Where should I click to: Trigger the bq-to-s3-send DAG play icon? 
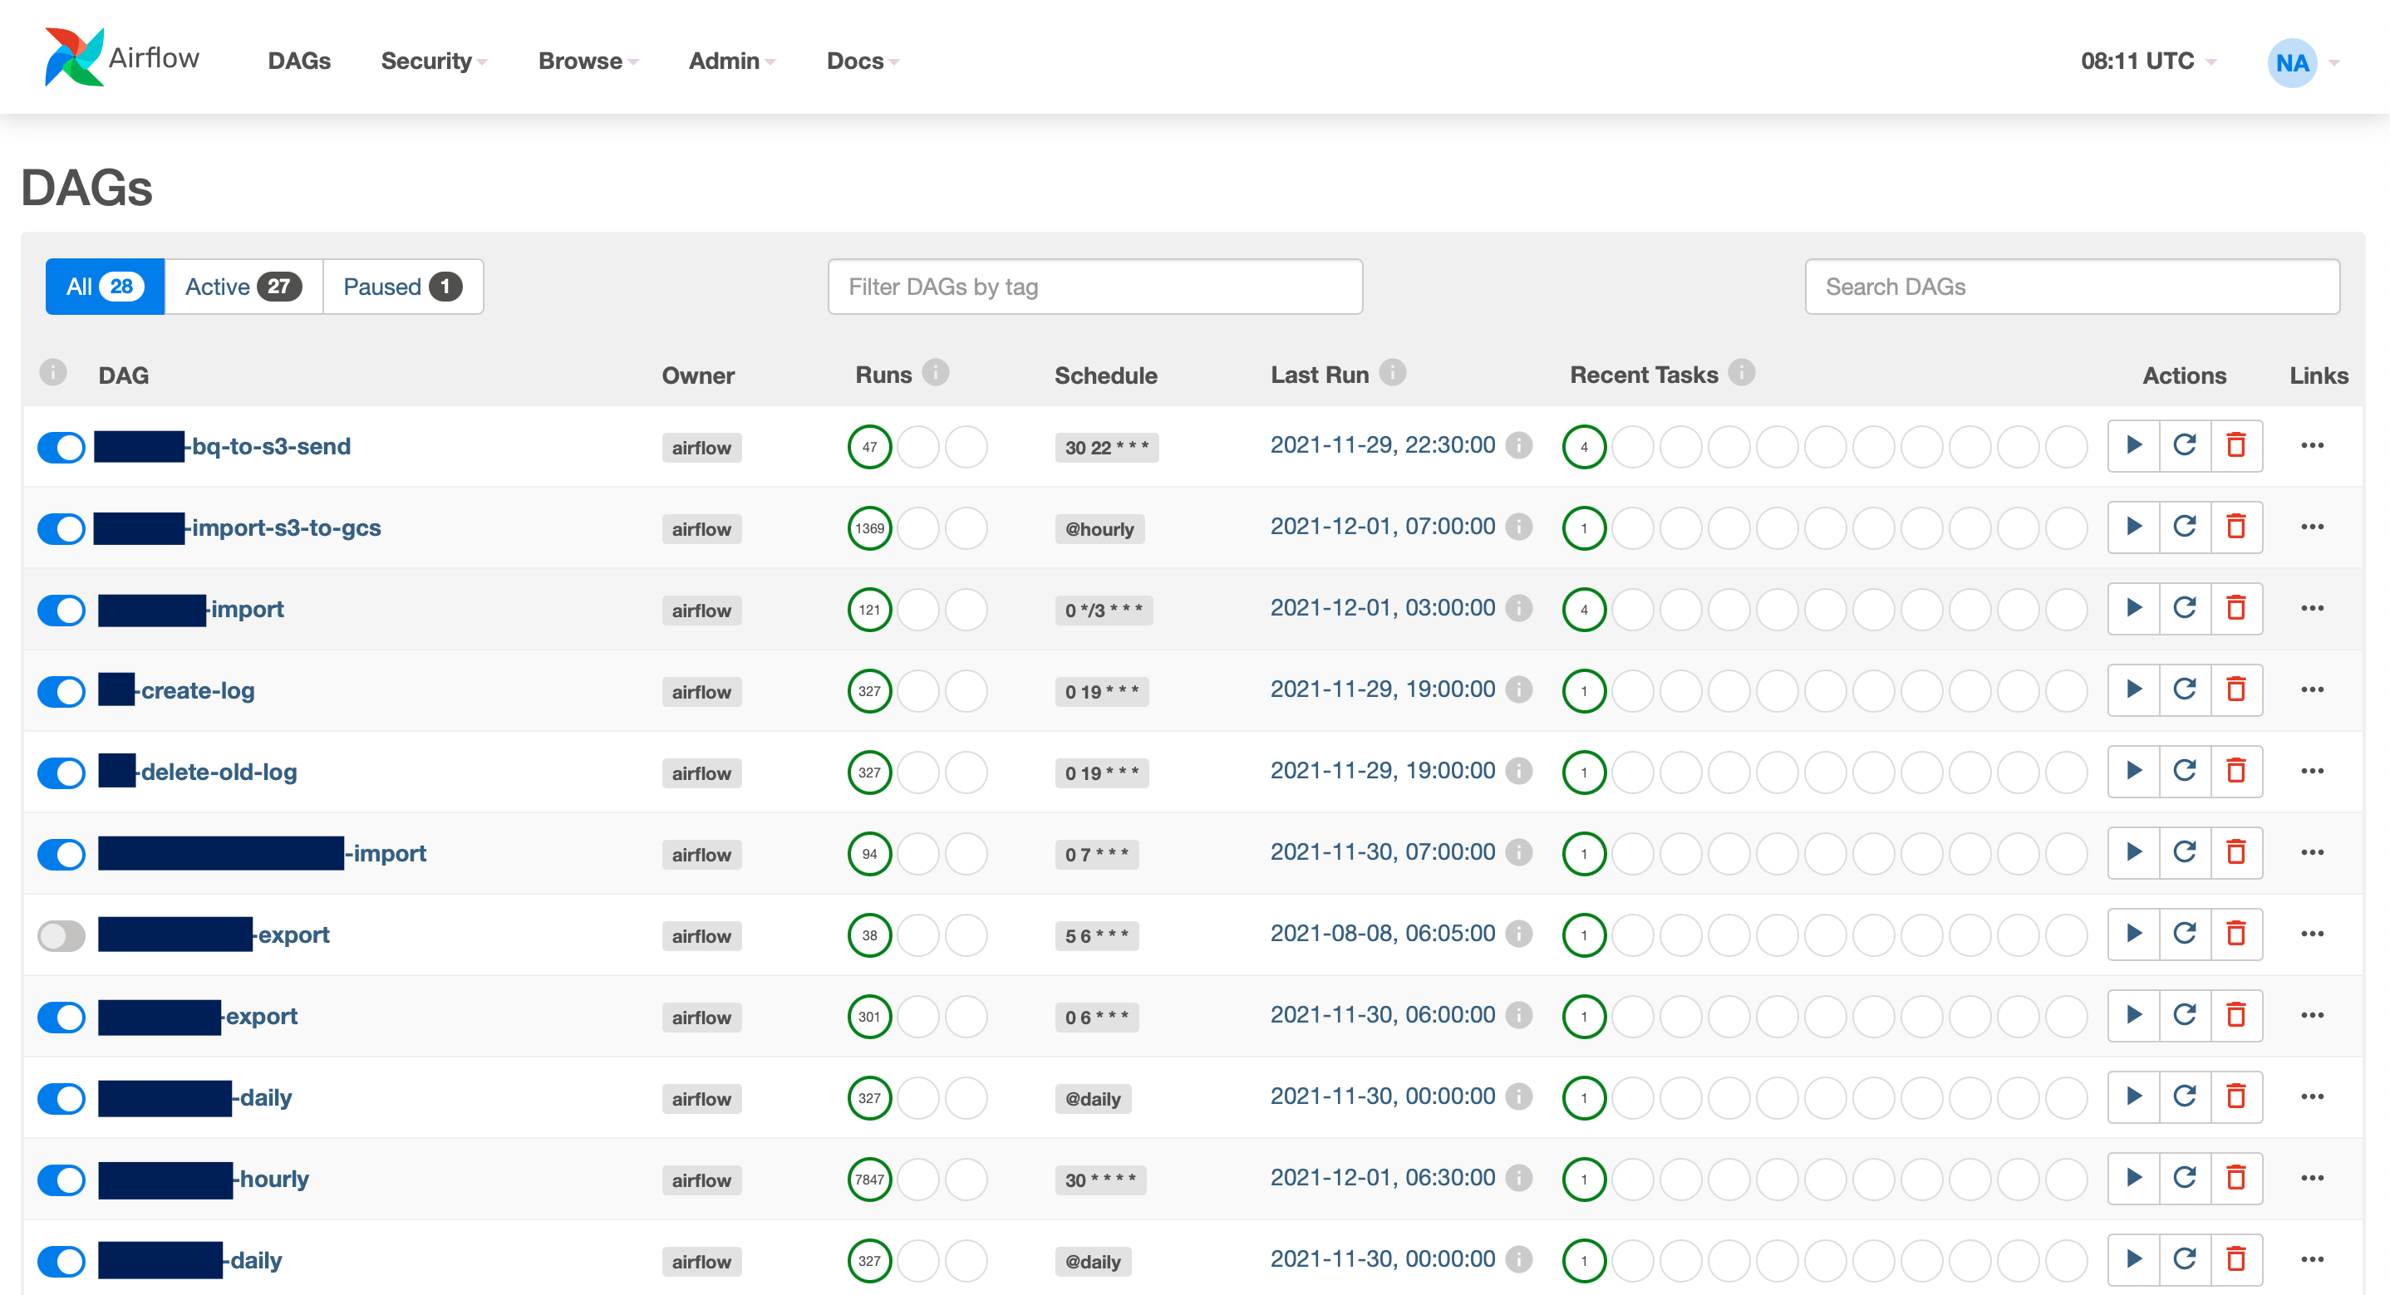(x=2133, y=445)
